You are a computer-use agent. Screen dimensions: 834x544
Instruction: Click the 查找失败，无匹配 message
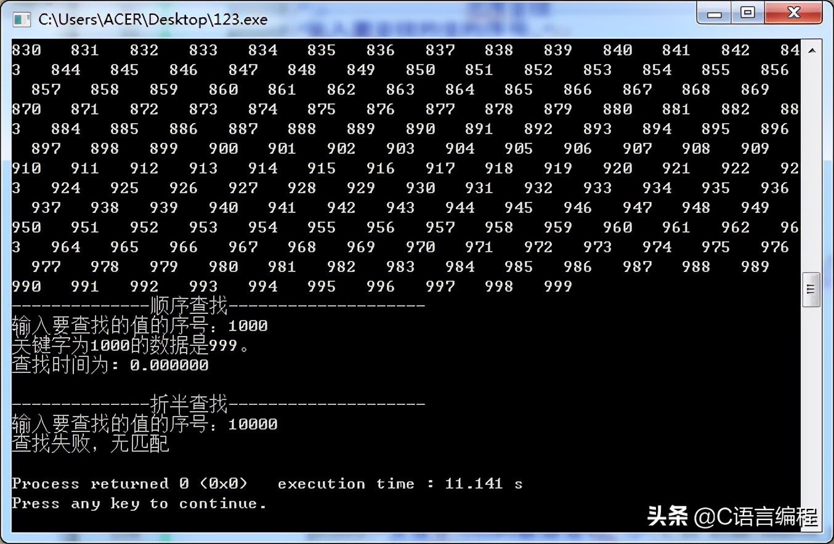(x=91, y=444)
